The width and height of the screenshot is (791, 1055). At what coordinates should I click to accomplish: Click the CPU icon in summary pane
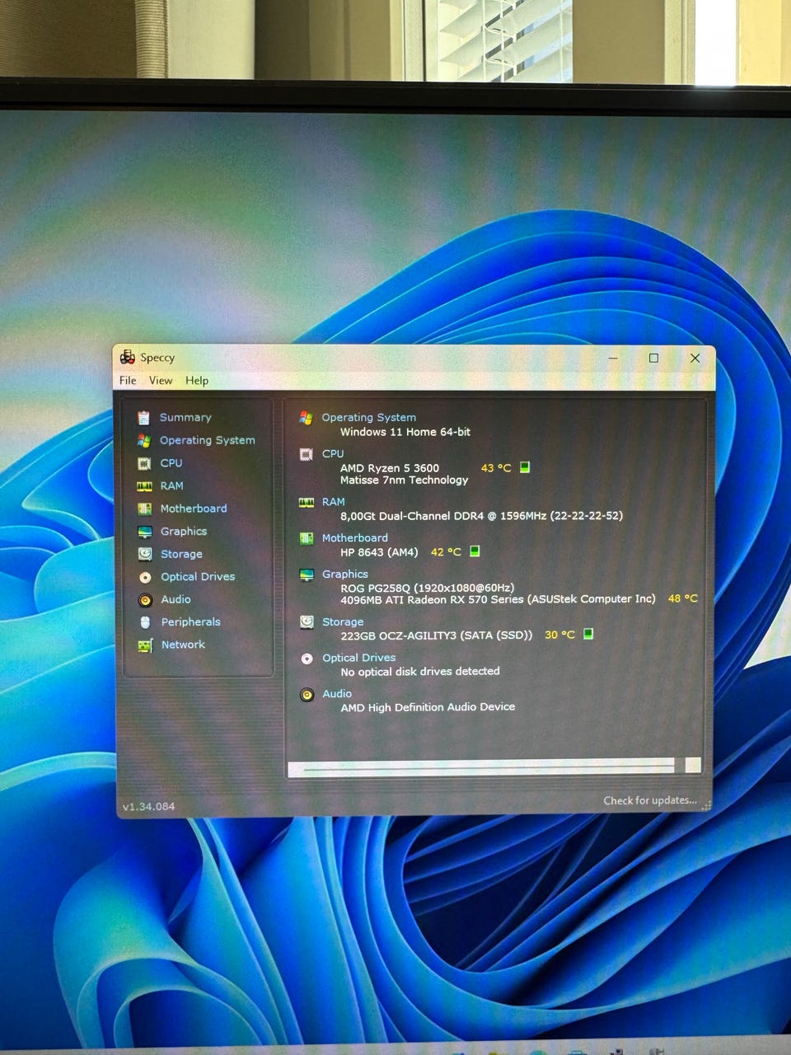(306, 454)
